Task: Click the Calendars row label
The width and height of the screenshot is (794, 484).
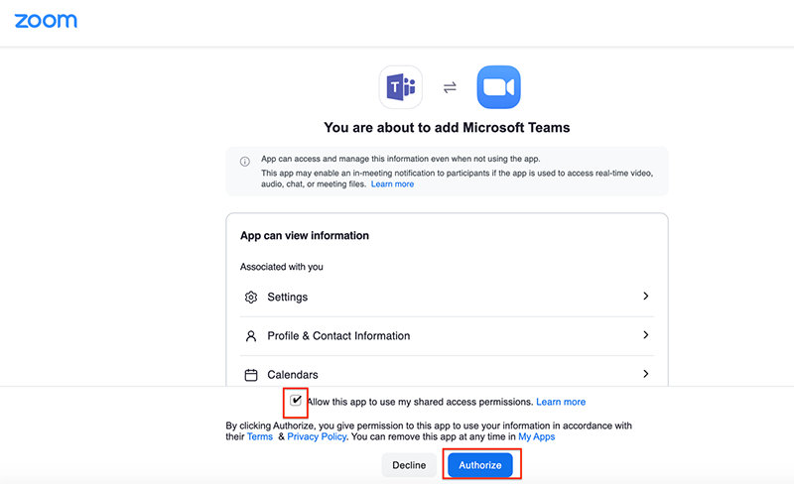Action: tap(293, 375)
